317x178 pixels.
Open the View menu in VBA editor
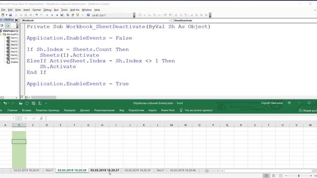click(x=18, y=10)
